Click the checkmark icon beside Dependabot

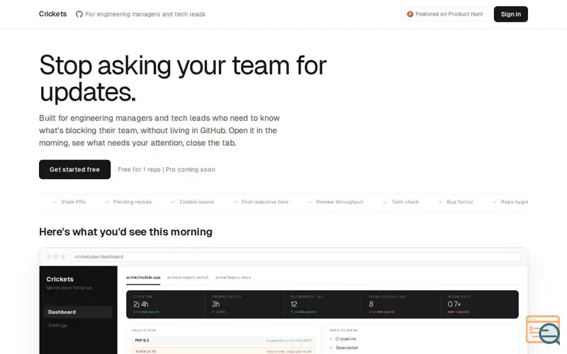tap(331, 348)
